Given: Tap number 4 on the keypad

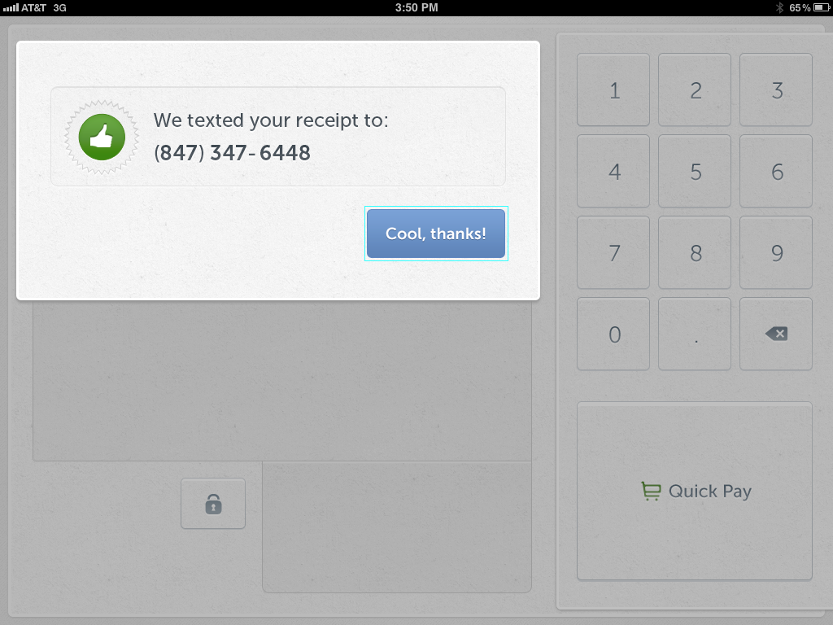Looking at the screenshot, I should pos(613,171).
